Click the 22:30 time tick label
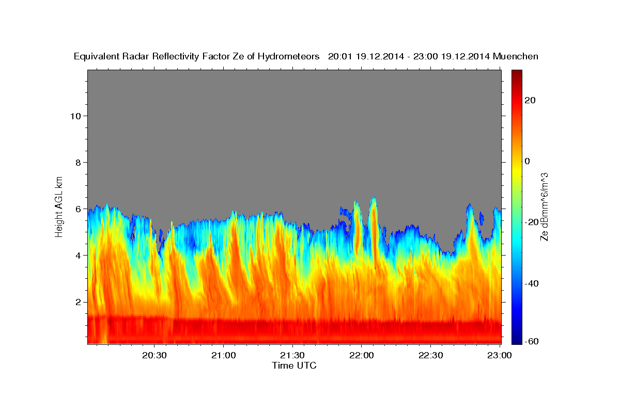 click(x=430, y=355)
